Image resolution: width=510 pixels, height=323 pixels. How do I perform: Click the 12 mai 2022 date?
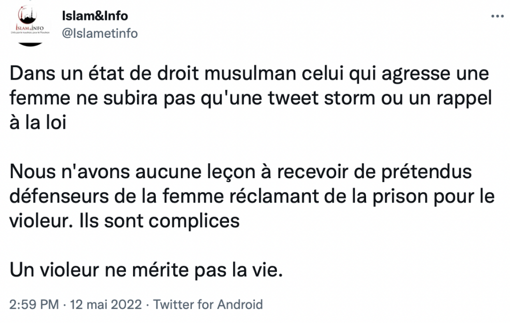pyautogui.click(x=106, y=305)
